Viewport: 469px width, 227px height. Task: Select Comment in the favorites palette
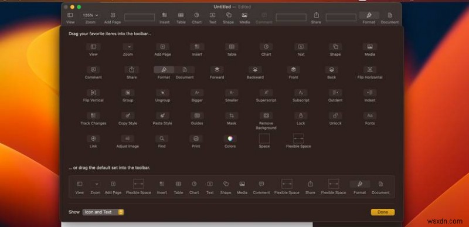[93, 70]
